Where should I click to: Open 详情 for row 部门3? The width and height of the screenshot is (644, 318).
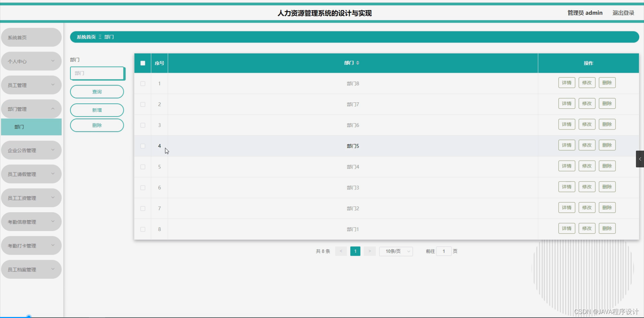click(567, 187)
